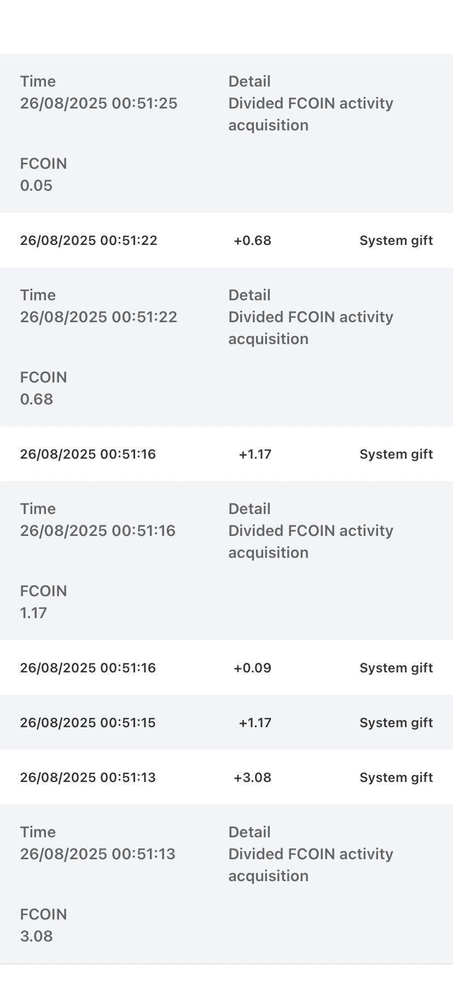Tap the Time heading in the 00:51:16 panel
Viewport: 453px width, 982px height.
38,509
